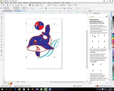Click the Undo arrow icon

(22, 5)
